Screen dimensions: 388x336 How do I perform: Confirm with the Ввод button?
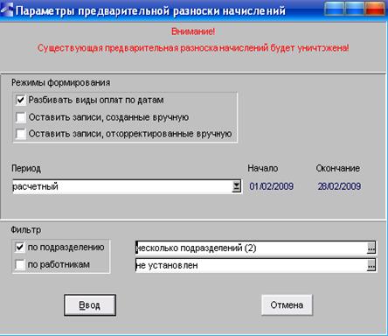pyautogui.click(x=90, y=305)
